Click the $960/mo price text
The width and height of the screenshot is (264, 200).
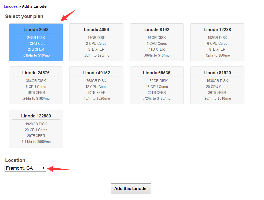click(x=43, y=142)
